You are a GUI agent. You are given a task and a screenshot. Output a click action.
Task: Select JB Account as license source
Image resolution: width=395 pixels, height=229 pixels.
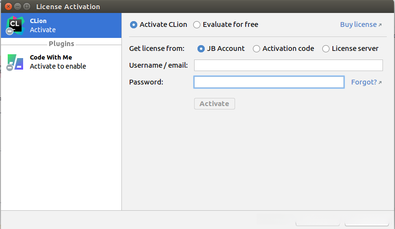click(201, 48)
